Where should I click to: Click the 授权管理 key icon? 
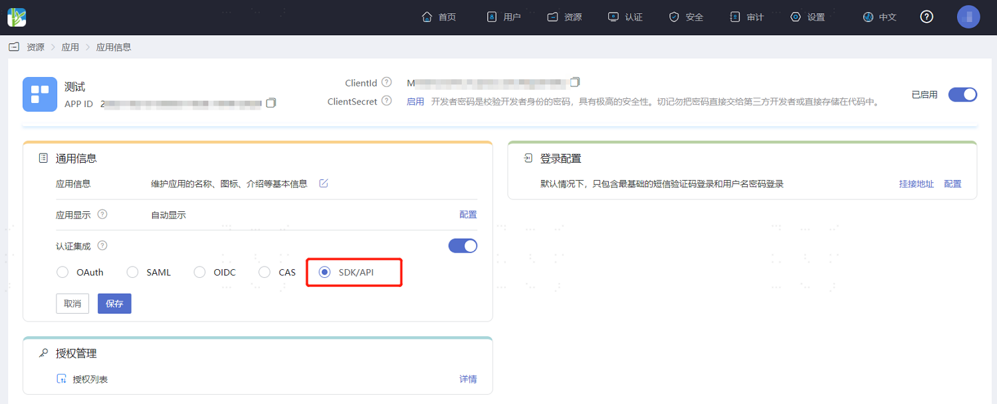click(43, 353)
